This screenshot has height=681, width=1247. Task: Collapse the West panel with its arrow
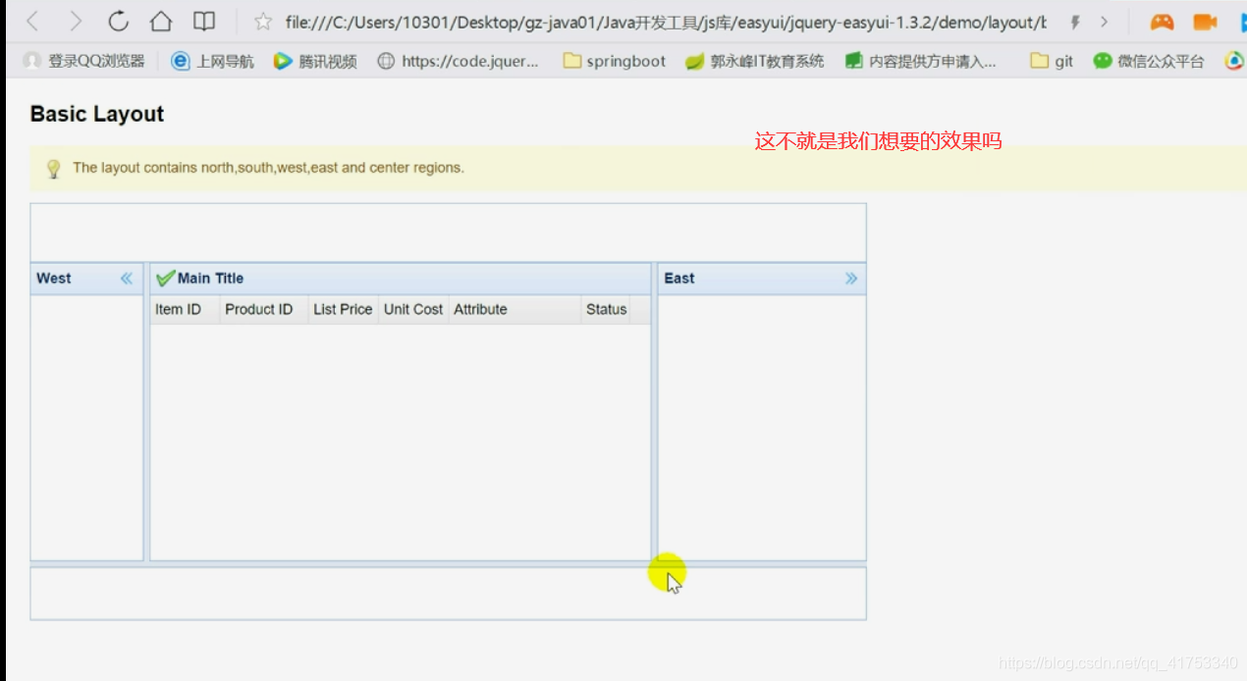[127, 279]
